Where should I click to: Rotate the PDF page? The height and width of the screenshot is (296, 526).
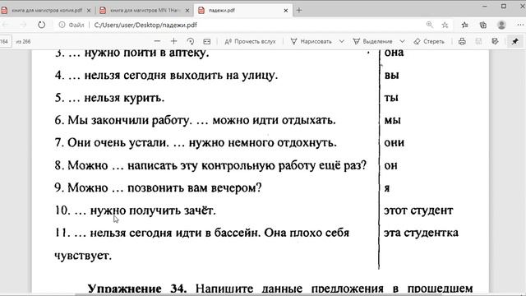point(190,41)
